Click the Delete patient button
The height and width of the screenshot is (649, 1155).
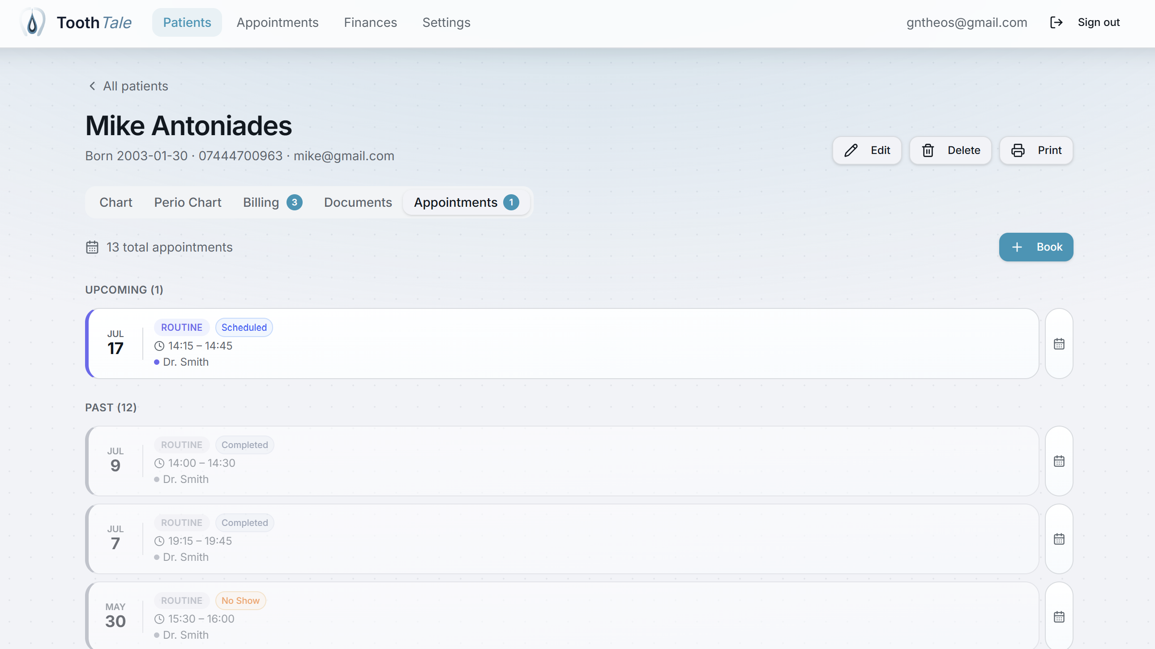point(950,150)
